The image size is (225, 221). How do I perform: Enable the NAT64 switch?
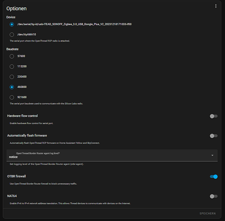click(214, 196)
